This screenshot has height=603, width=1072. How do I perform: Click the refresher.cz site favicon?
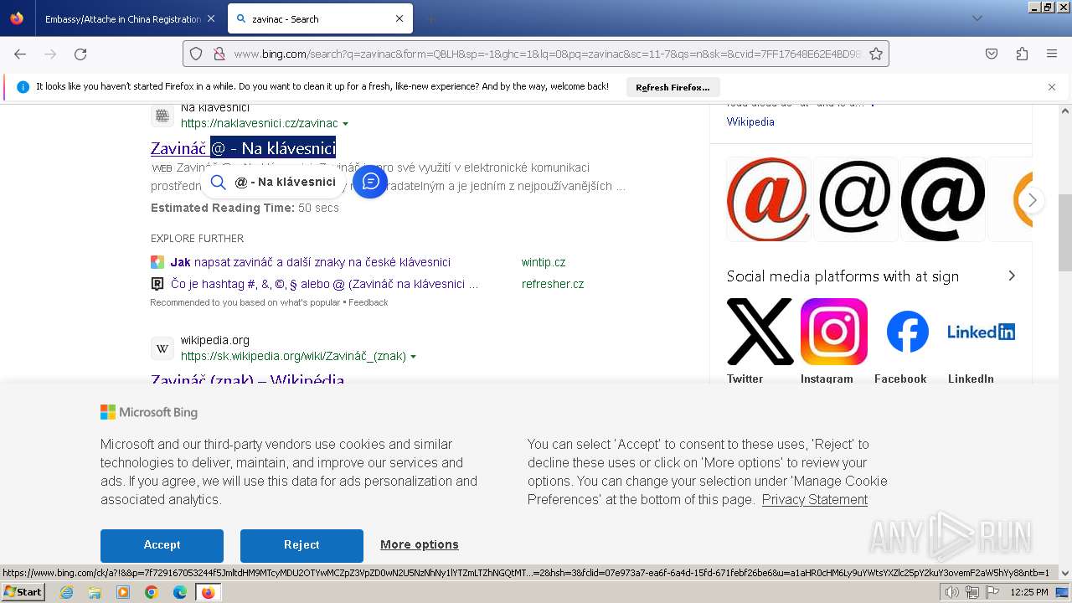tap(157, 284)
